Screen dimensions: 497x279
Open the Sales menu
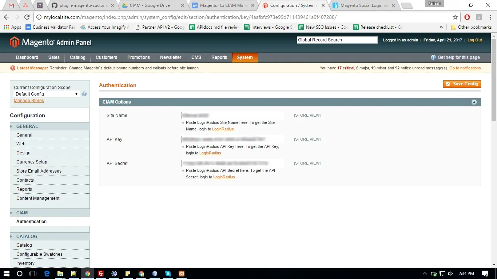coord(54,57)
